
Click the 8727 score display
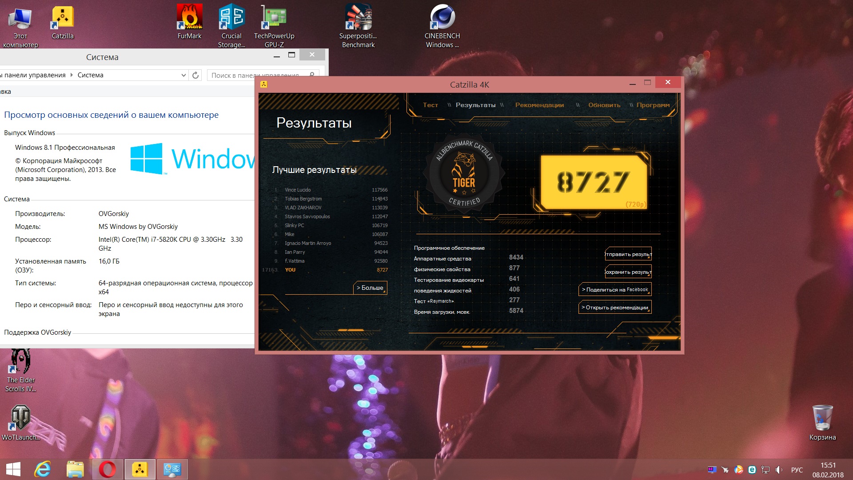593,182
